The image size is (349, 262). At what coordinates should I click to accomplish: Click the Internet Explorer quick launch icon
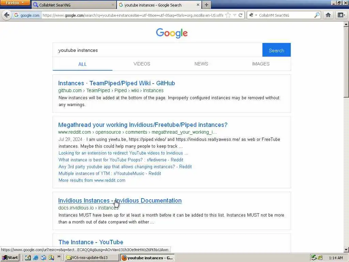point(35,258)
